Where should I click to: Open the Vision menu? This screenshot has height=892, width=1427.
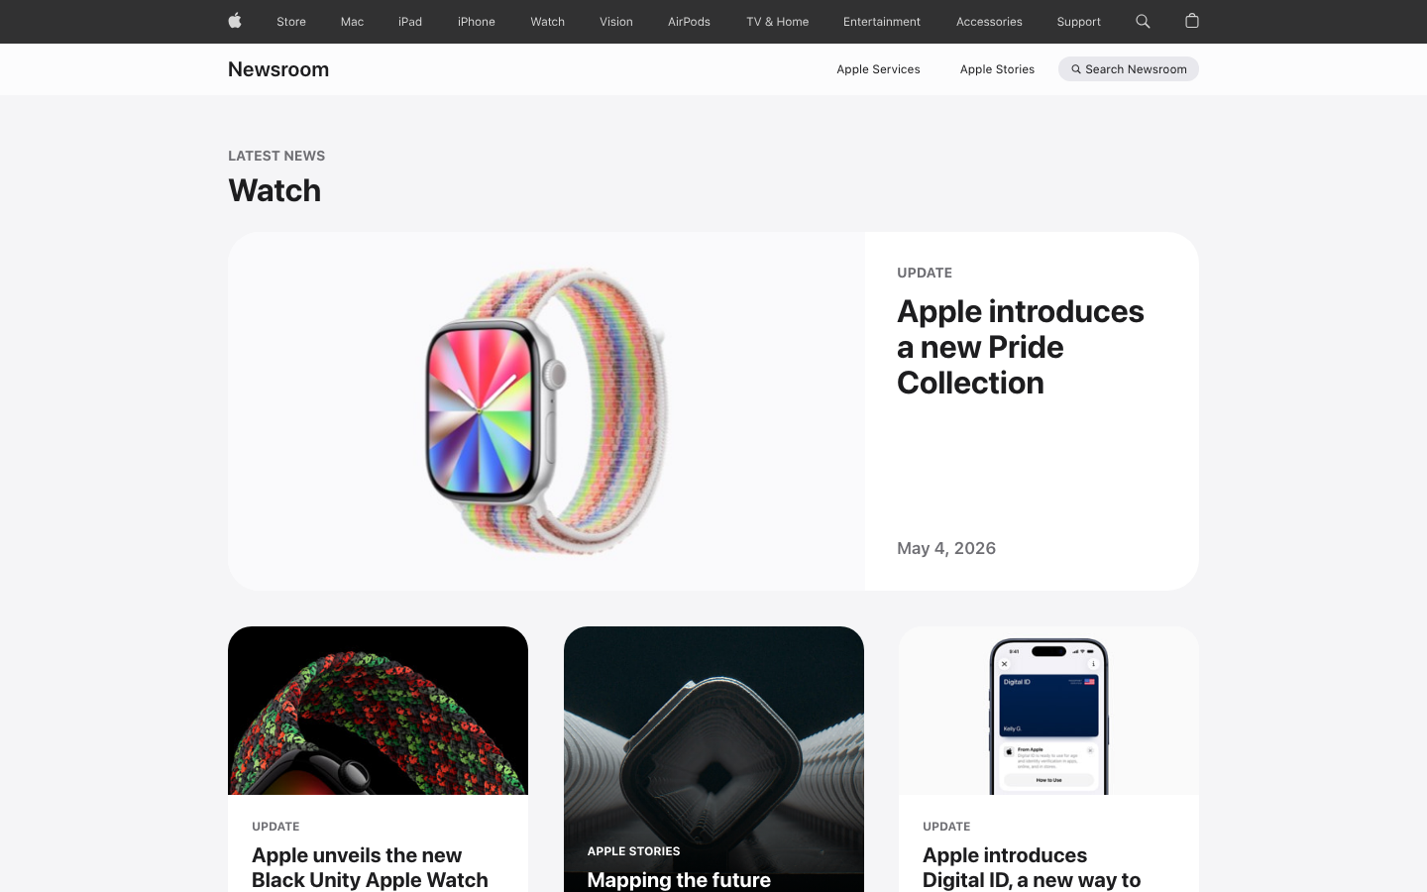pos(616,22)
